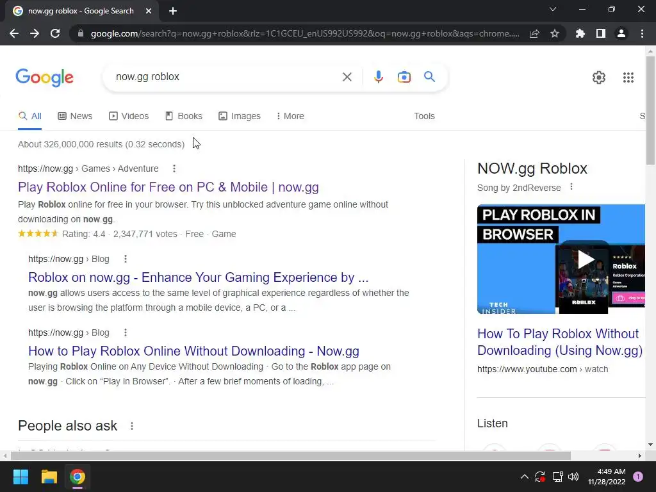
Task: Open Google quick settings gear
Action: click(x=599, y=78)
